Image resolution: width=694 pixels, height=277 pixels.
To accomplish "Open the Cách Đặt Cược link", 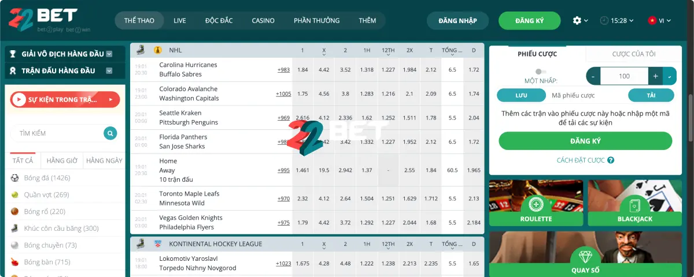I will (581, 160).
